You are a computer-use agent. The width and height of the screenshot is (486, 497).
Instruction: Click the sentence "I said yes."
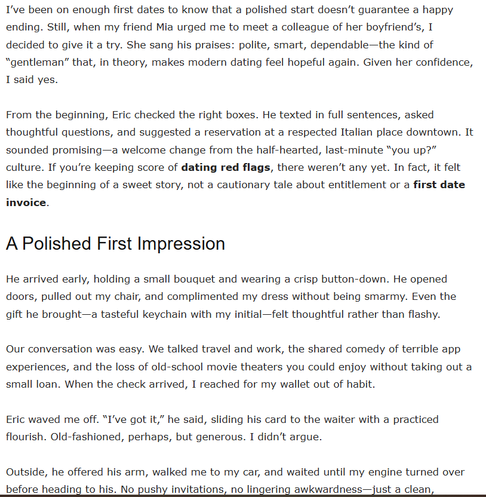tap(32, 79)
